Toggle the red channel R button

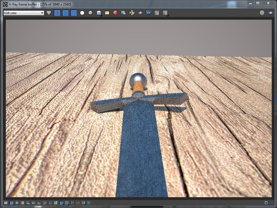(x=57, y=13)
